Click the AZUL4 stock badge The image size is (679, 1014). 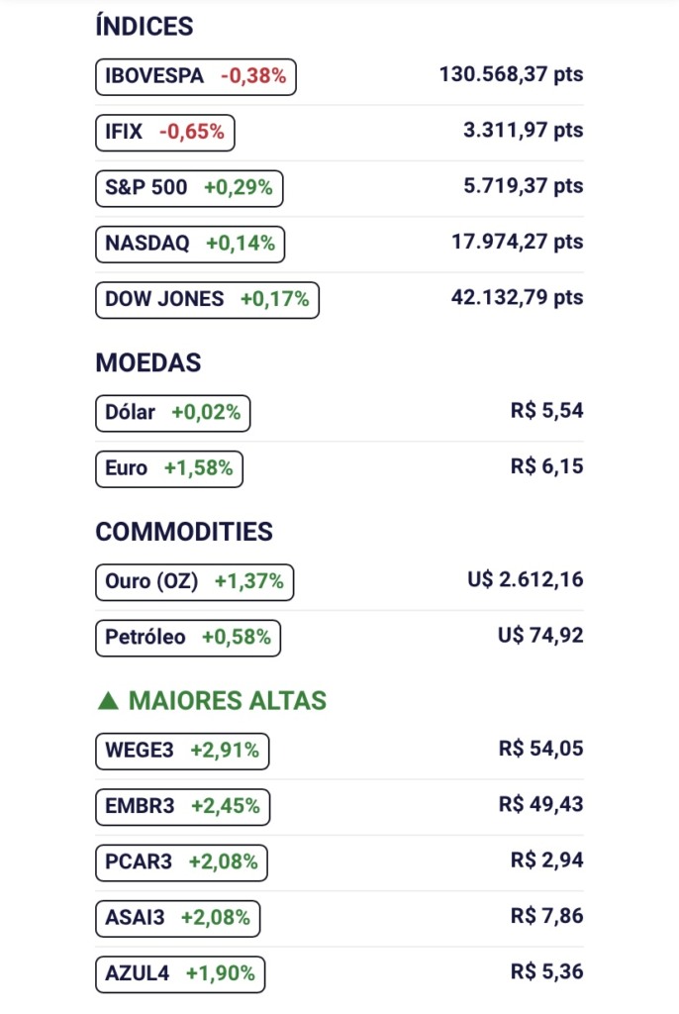(180, 973)
